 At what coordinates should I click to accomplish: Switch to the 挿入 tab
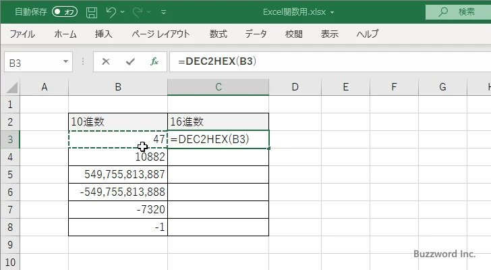tap(103, 34)
